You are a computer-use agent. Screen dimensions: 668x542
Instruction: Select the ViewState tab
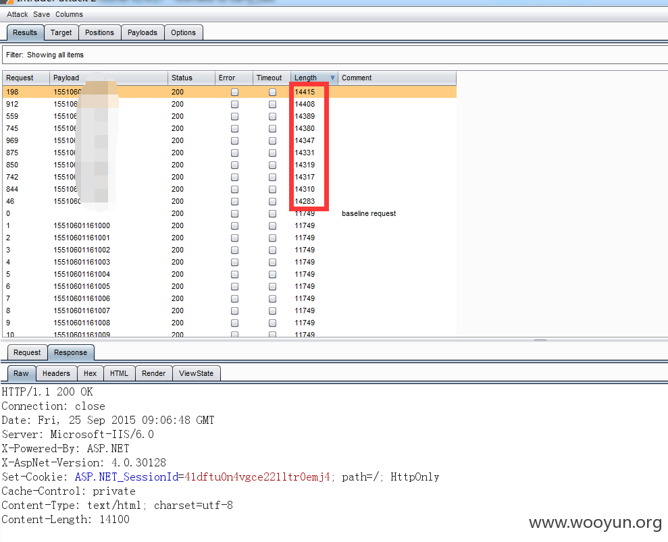point(196,373)
